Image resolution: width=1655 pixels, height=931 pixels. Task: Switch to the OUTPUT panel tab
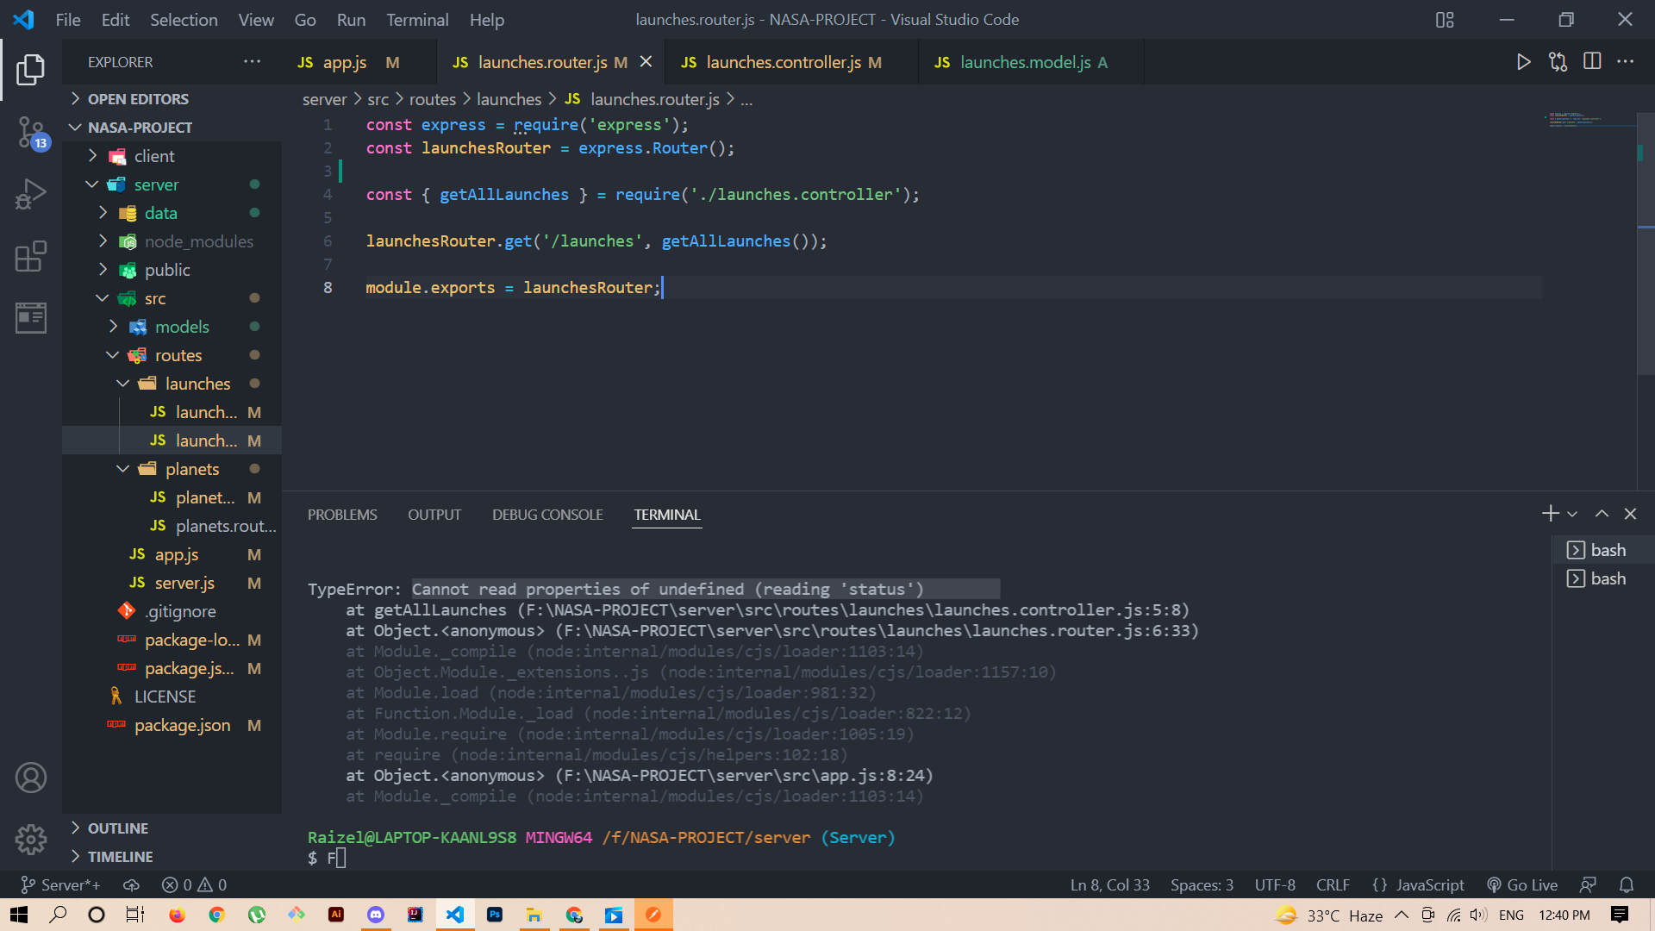[x=434, y=515]
